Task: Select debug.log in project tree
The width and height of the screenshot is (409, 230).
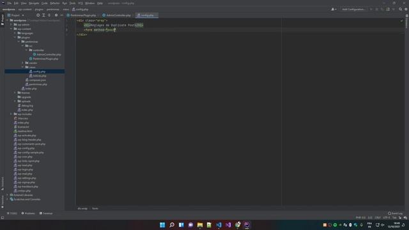Action: click(x=26, y=105)
